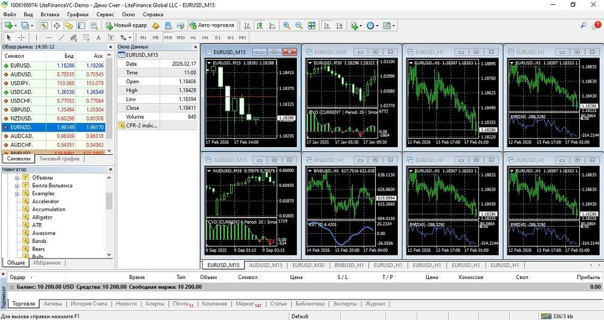Open the Сервис menu
This screenshot has width=604, height=320.
click(105, 14)
